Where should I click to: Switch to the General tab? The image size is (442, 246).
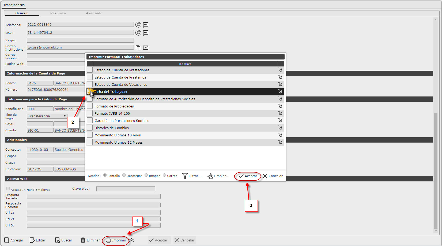(22, 13)
